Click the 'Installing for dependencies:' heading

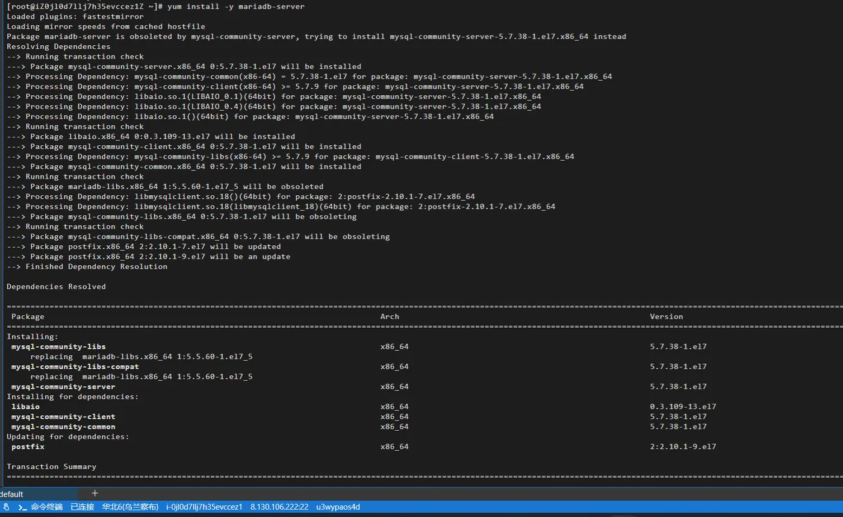click(73, 396)
